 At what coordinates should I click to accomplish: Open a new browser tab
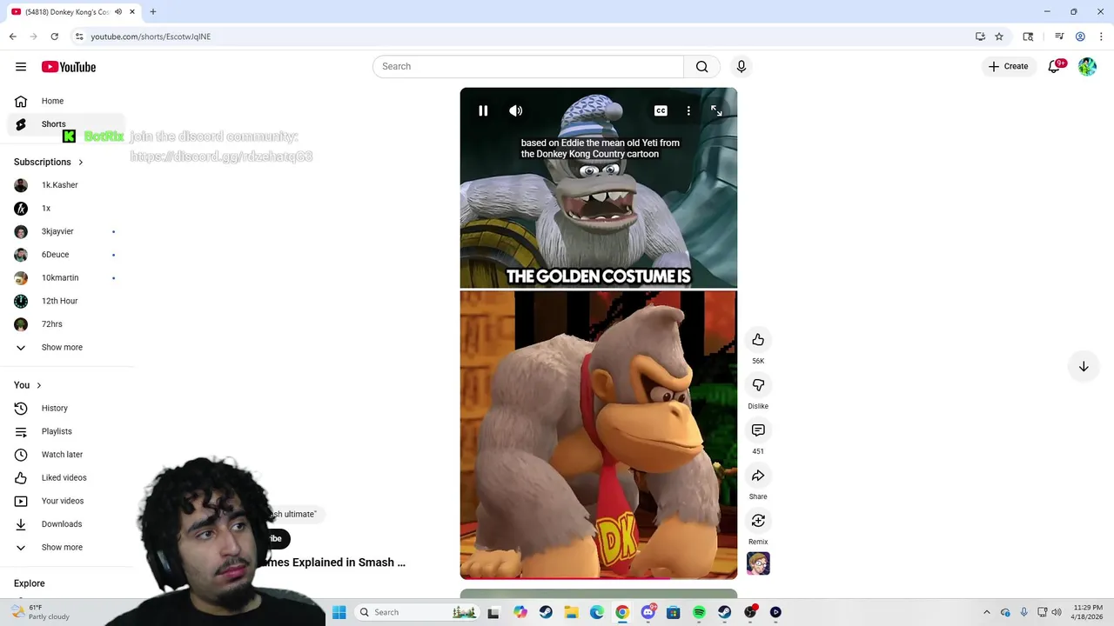[153, 12]
